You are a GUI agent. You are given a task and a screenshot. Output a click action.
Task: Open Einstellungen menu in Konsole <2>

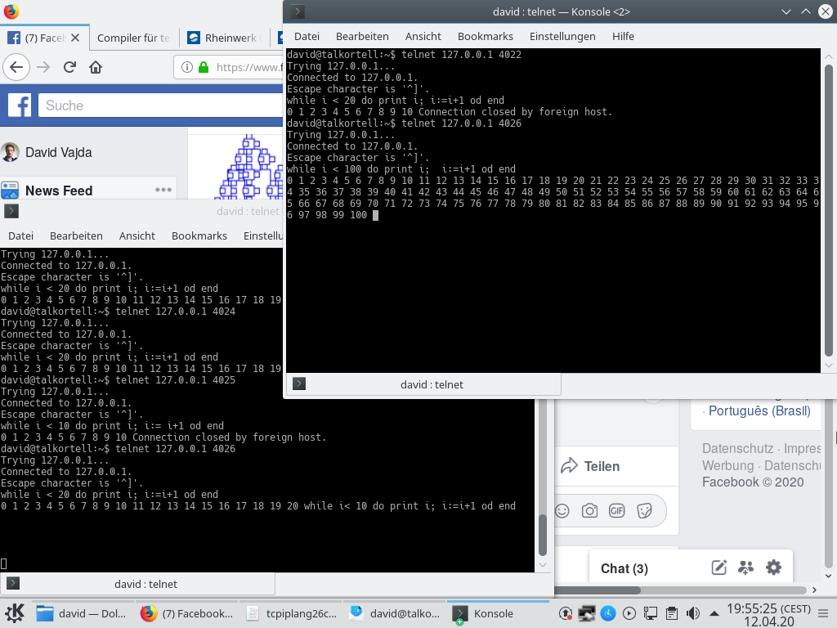(x=562, y=36)
